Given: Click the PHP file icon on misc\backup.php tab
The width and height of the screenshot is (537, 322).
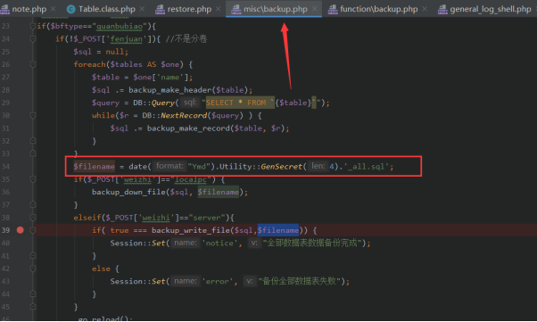Looking at the screenshot, I should 236,10.
